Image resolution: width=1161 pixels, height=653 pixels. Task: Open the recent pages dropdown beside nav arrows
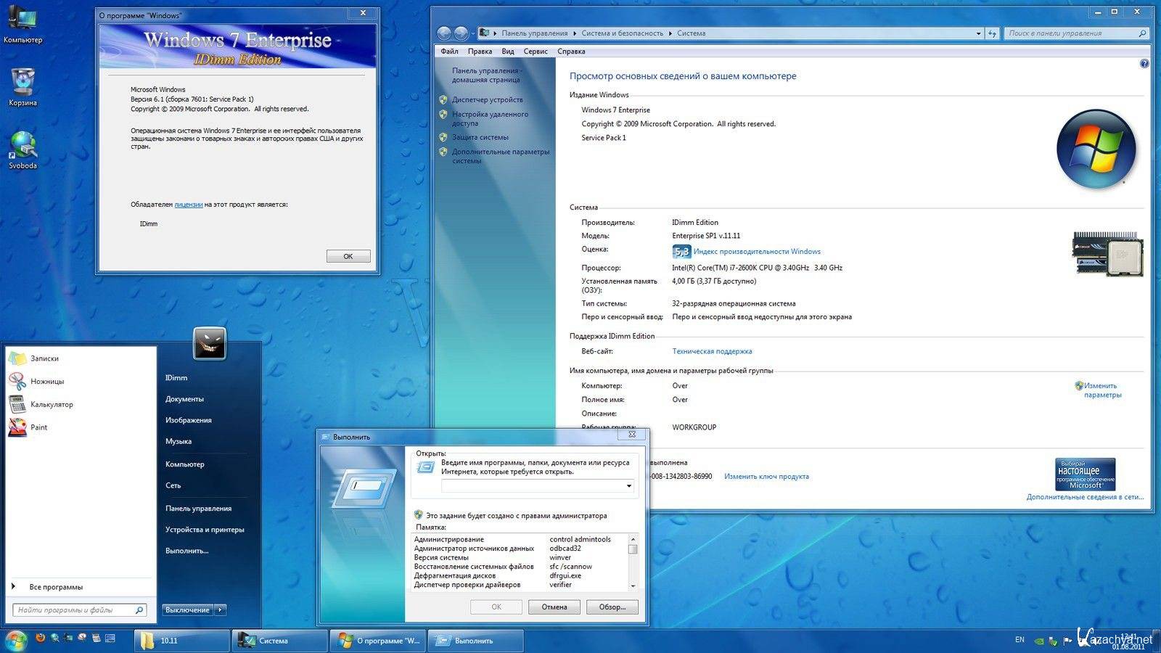[473, 33]
